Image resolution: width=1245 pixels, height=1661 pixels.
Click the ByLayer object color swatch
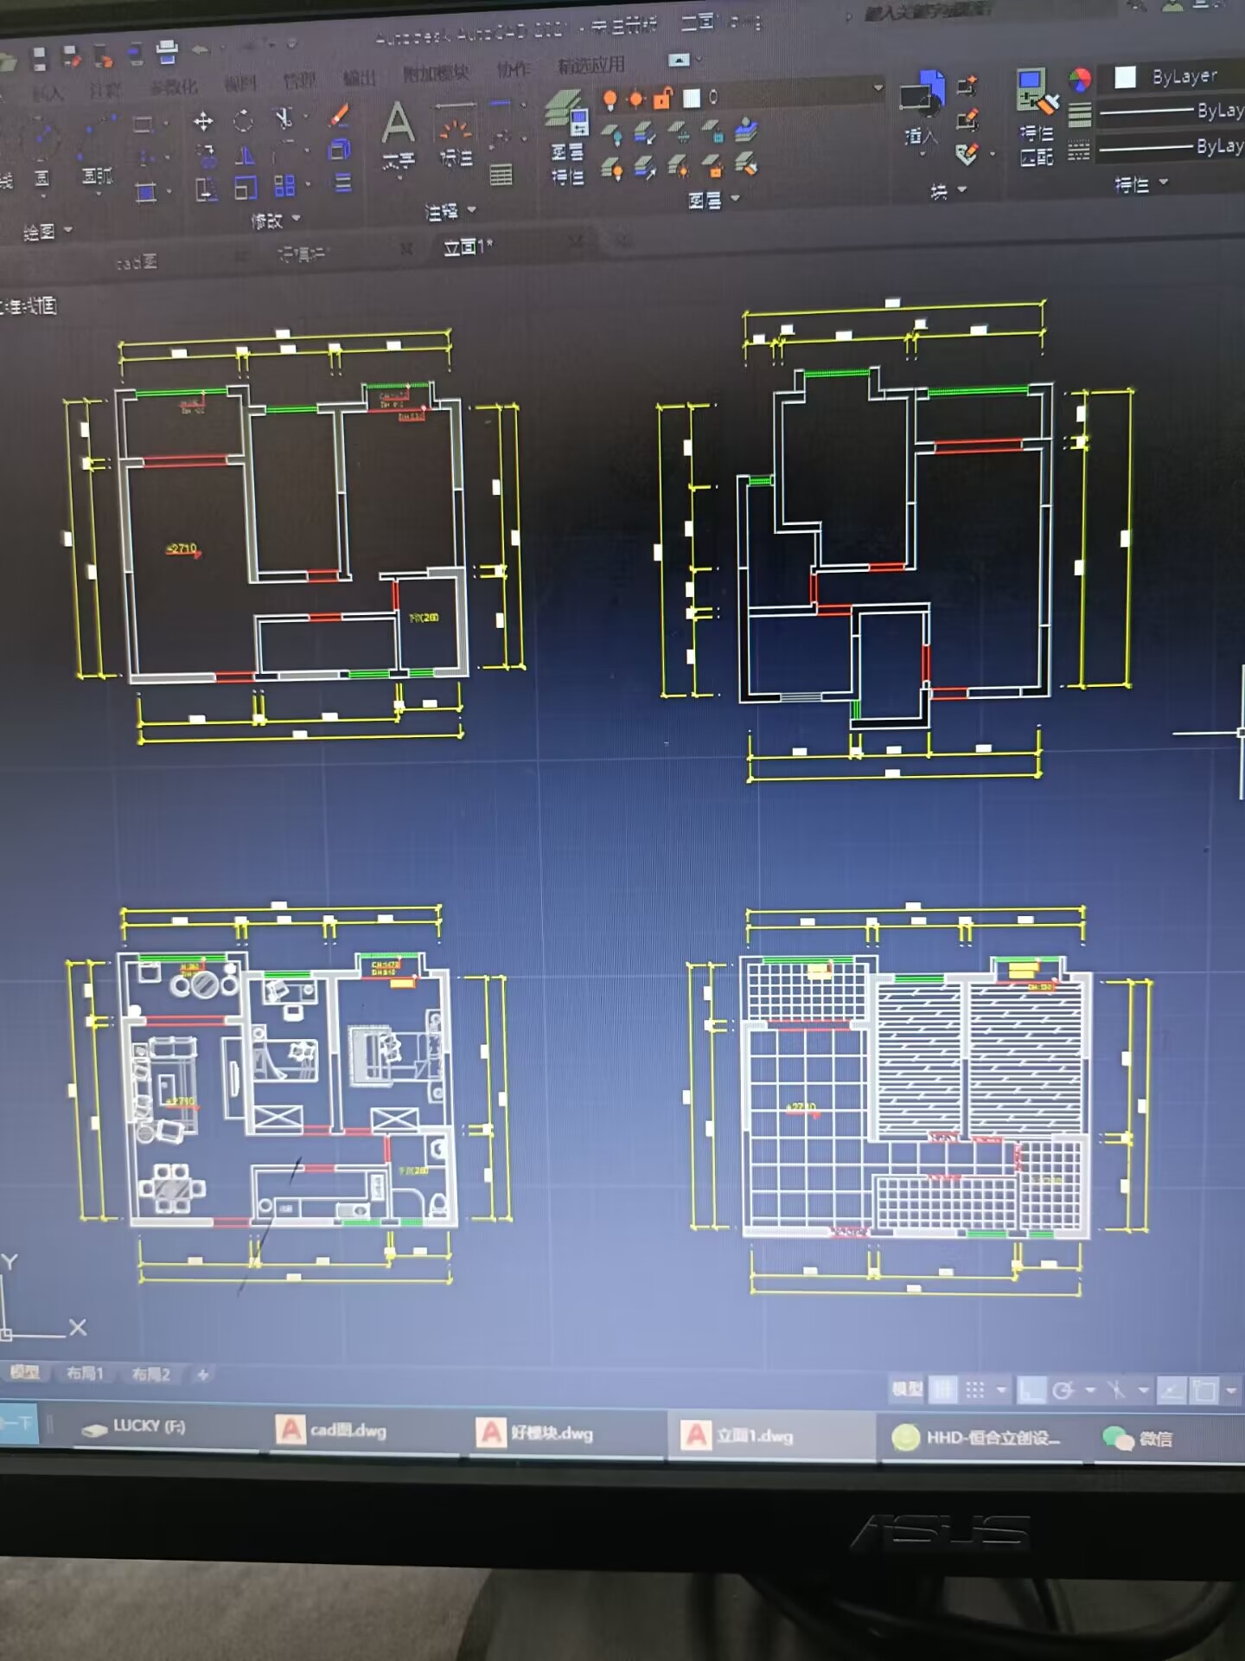coord(1125,78)
